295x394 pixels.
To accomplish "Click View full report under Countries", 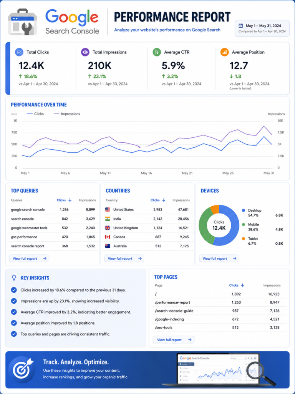I will [124, 258].
